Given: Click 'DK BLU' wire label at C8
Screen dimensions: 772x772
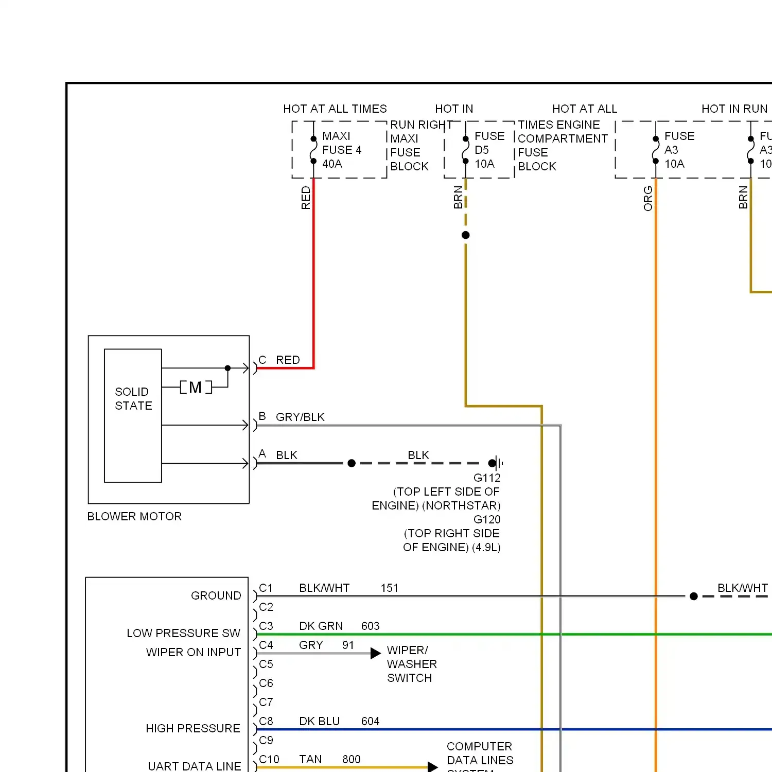Looking at the screenshot, I should (320, 721).
